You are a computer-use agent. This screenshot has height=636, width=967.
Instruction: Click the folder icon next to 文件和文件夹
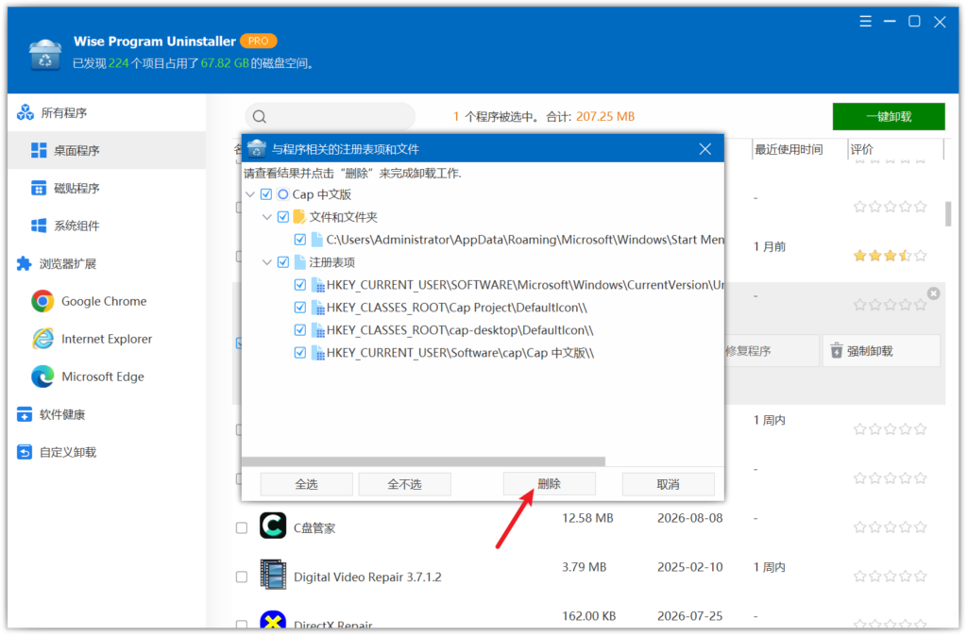click(299, 217)
